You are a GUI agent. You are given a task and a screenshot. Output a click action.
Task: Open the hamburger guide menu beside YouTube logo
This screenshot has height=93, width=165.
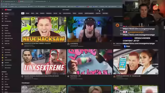click(3, 10)
